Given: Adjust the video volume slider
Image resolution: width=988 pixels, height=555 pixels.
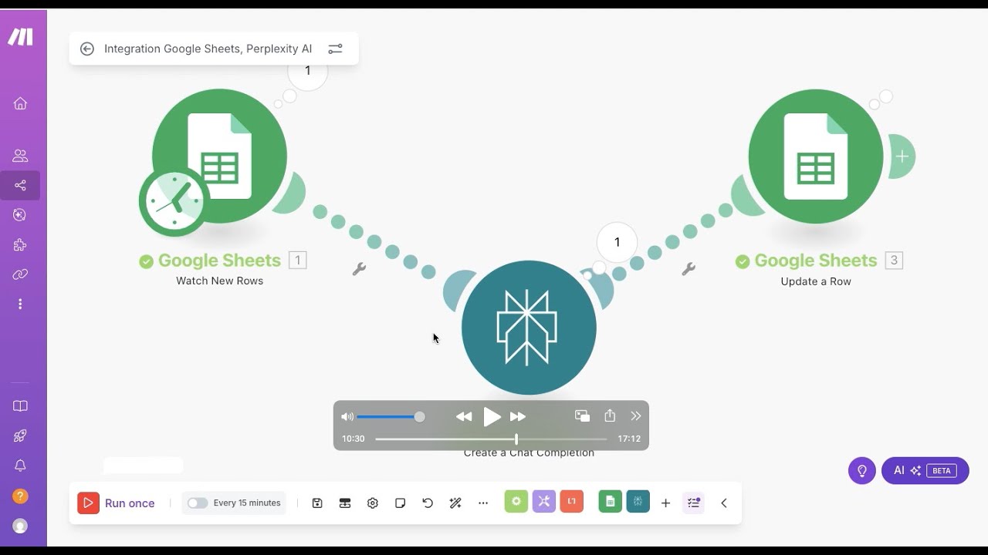Looking at the screenshot, I should point(391,417).
